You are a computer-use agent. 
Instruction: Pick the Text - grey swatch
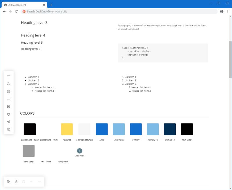click(28, 151)
